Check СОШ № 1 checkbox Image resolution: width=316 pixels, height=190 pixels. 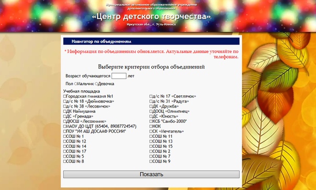click(65, 136)
